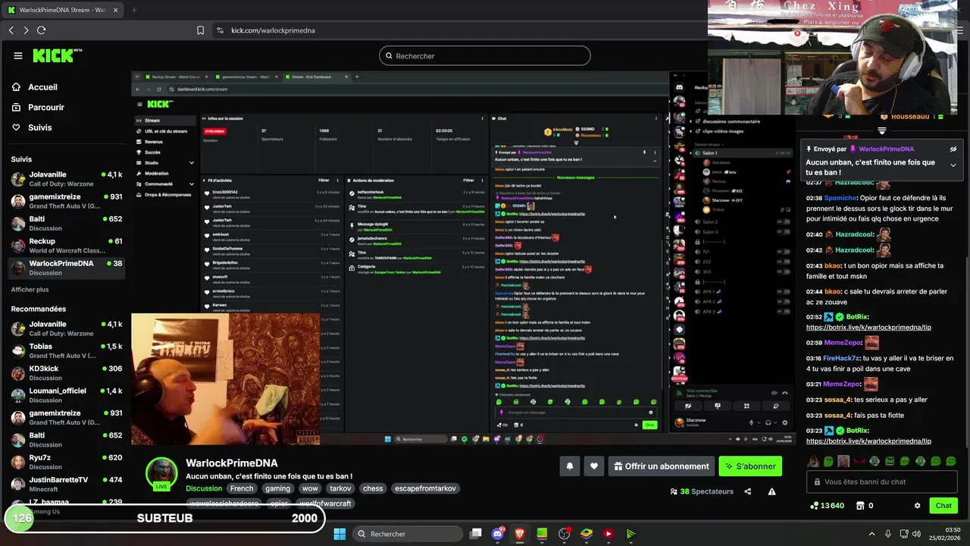Go back in the browser
This screenshot has height=546, width=970.
pos(11,30)
